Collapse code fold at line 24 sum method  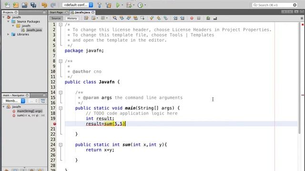[x=61, y=144]
